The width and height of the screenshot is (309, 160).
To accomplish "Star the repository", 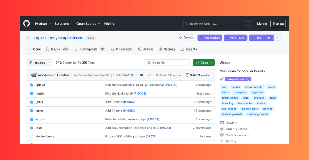I will pos(261,37).
